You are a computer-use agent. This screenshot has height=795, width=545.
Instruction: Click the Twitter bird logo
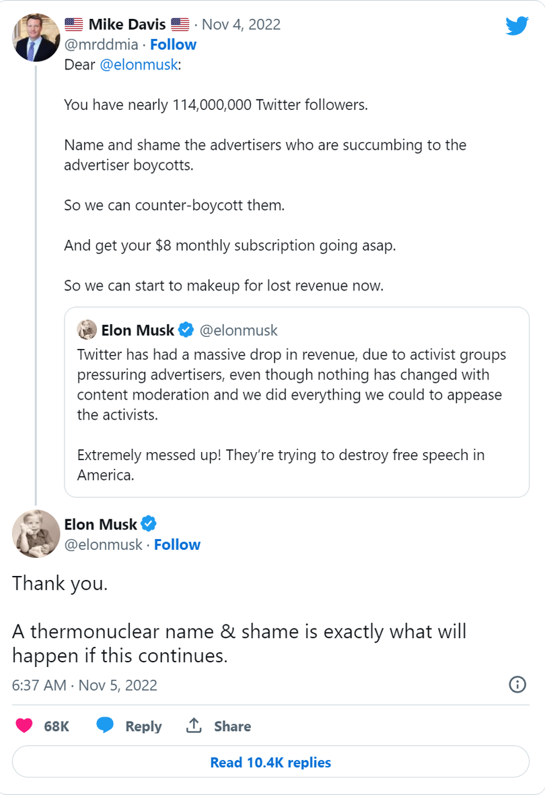[x=517, y=26]
